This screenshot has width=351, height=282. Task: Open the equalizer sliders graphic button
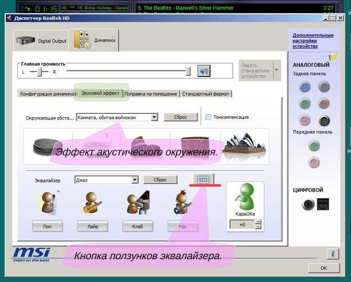pos(203,179)
